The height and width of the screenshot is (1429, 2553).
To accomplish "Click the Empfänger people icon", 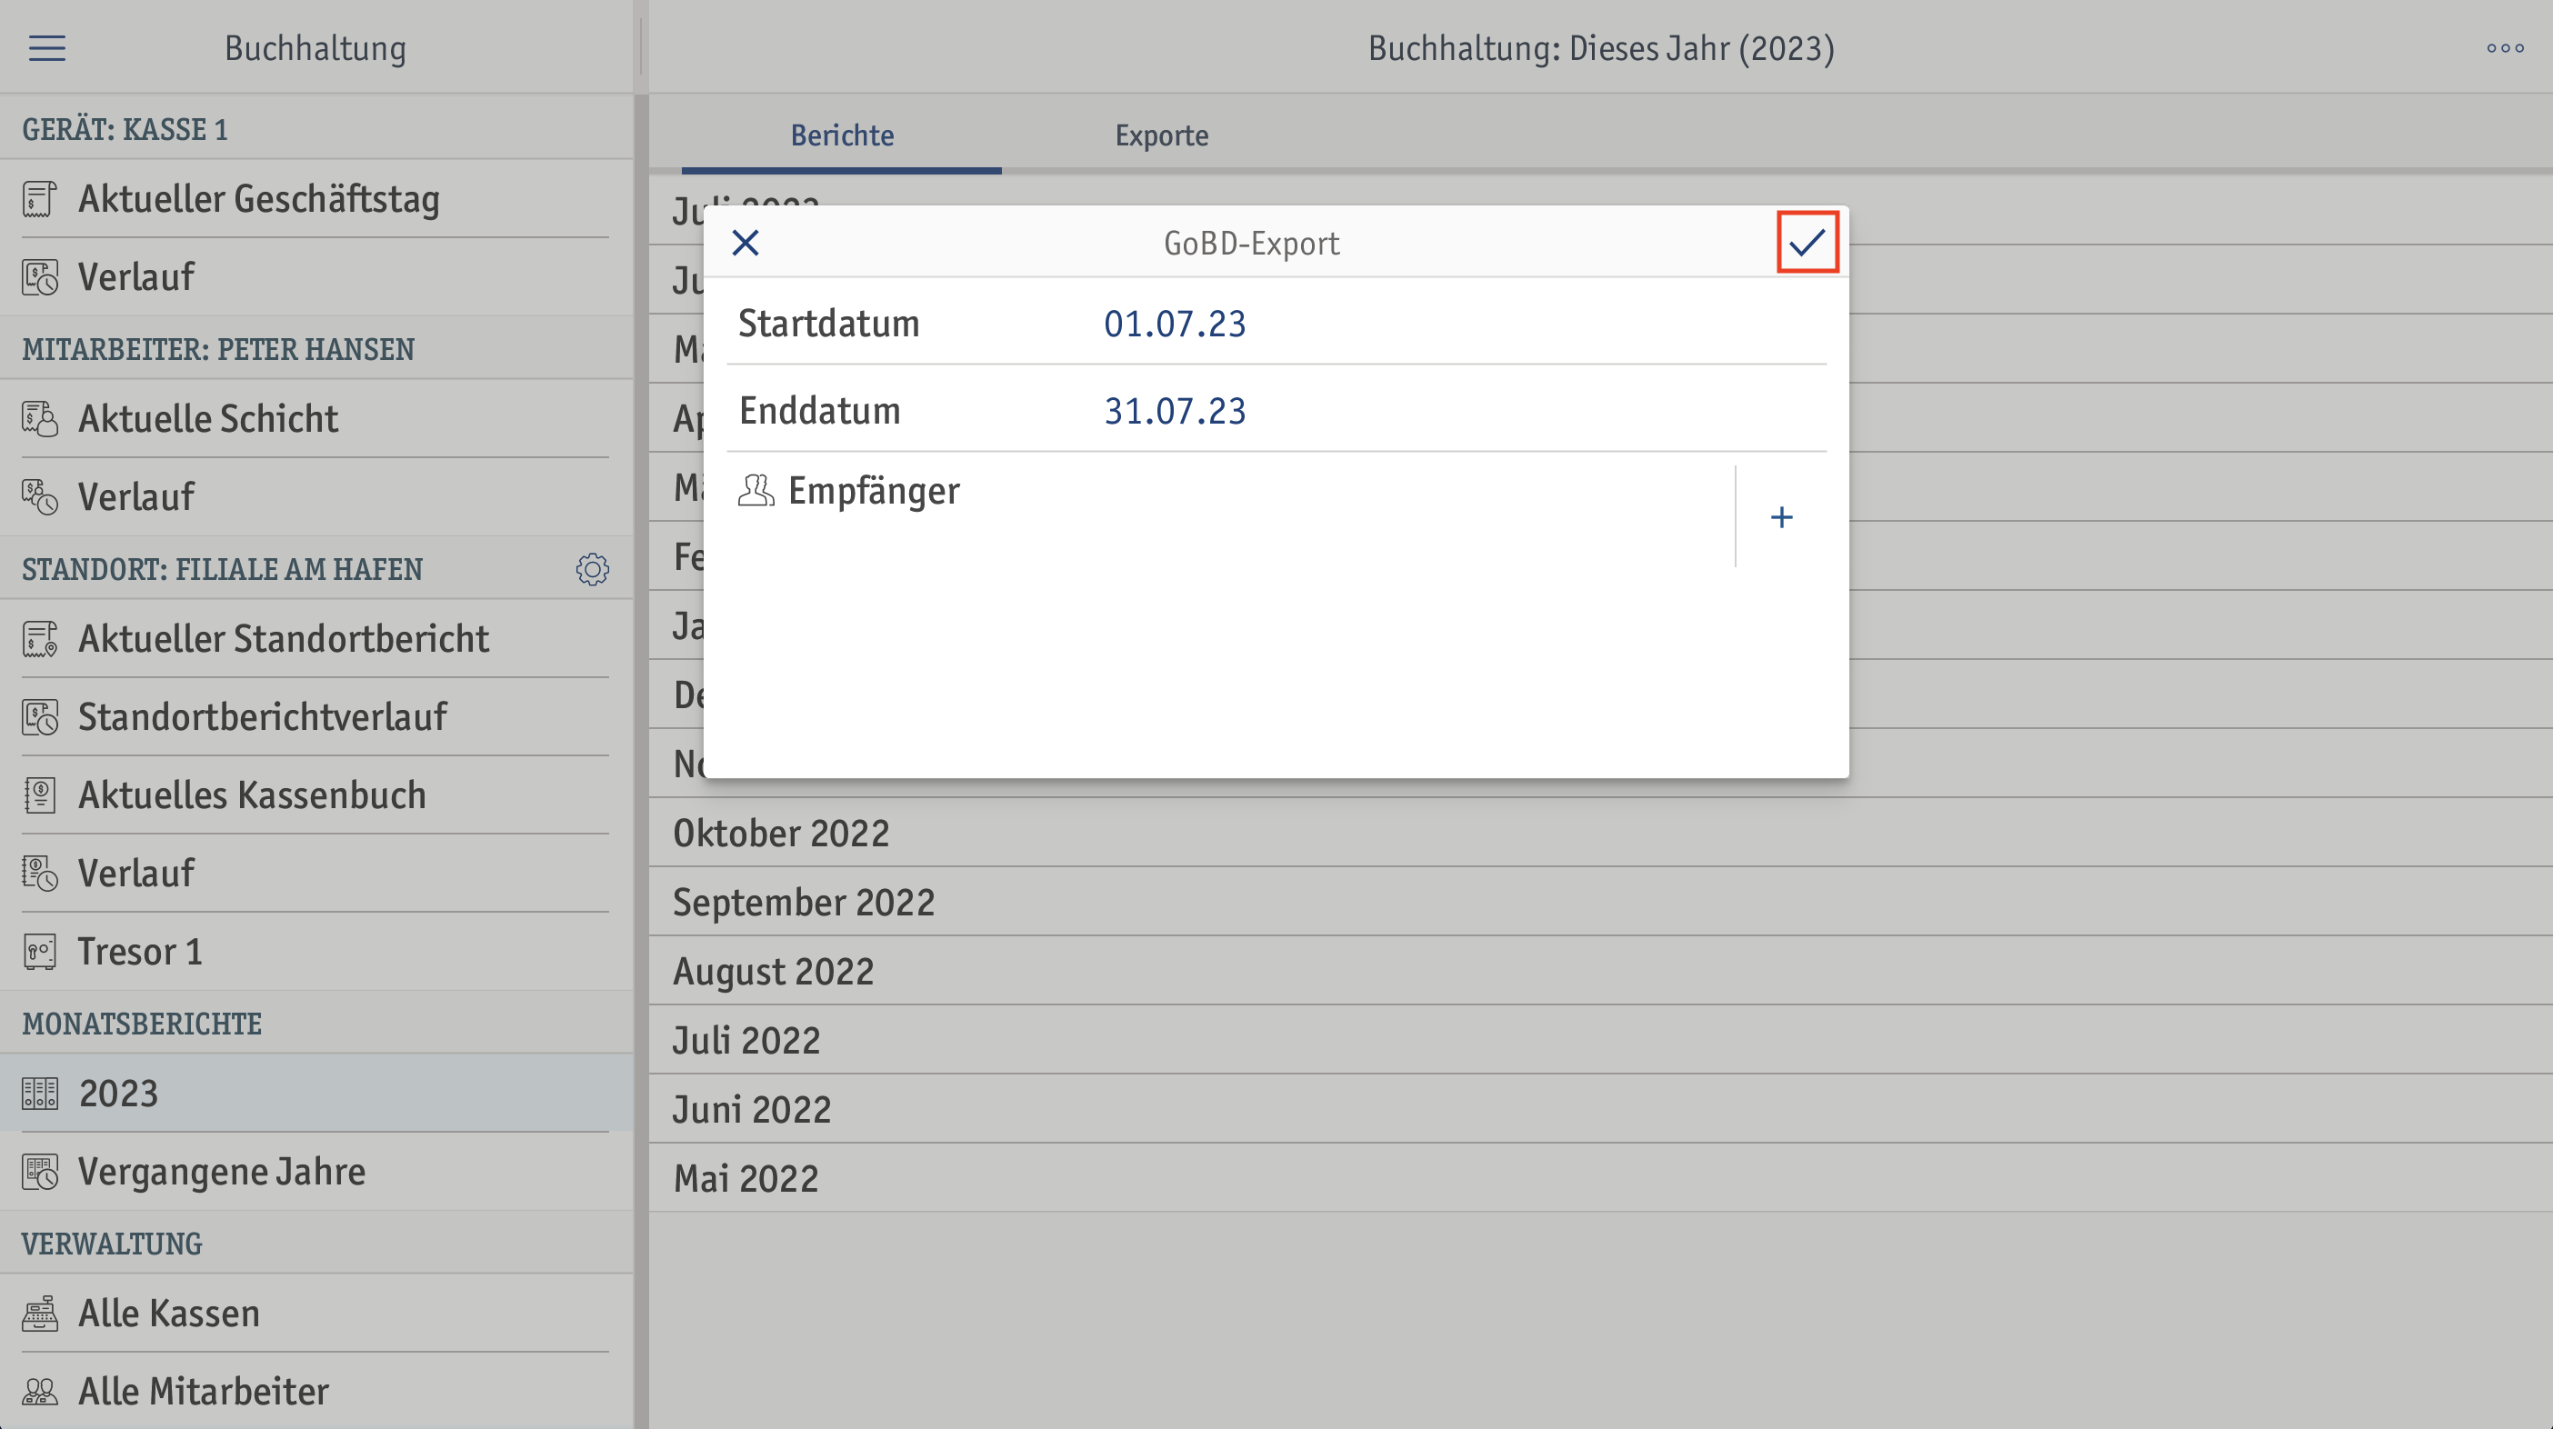I will tap(756, 490).
